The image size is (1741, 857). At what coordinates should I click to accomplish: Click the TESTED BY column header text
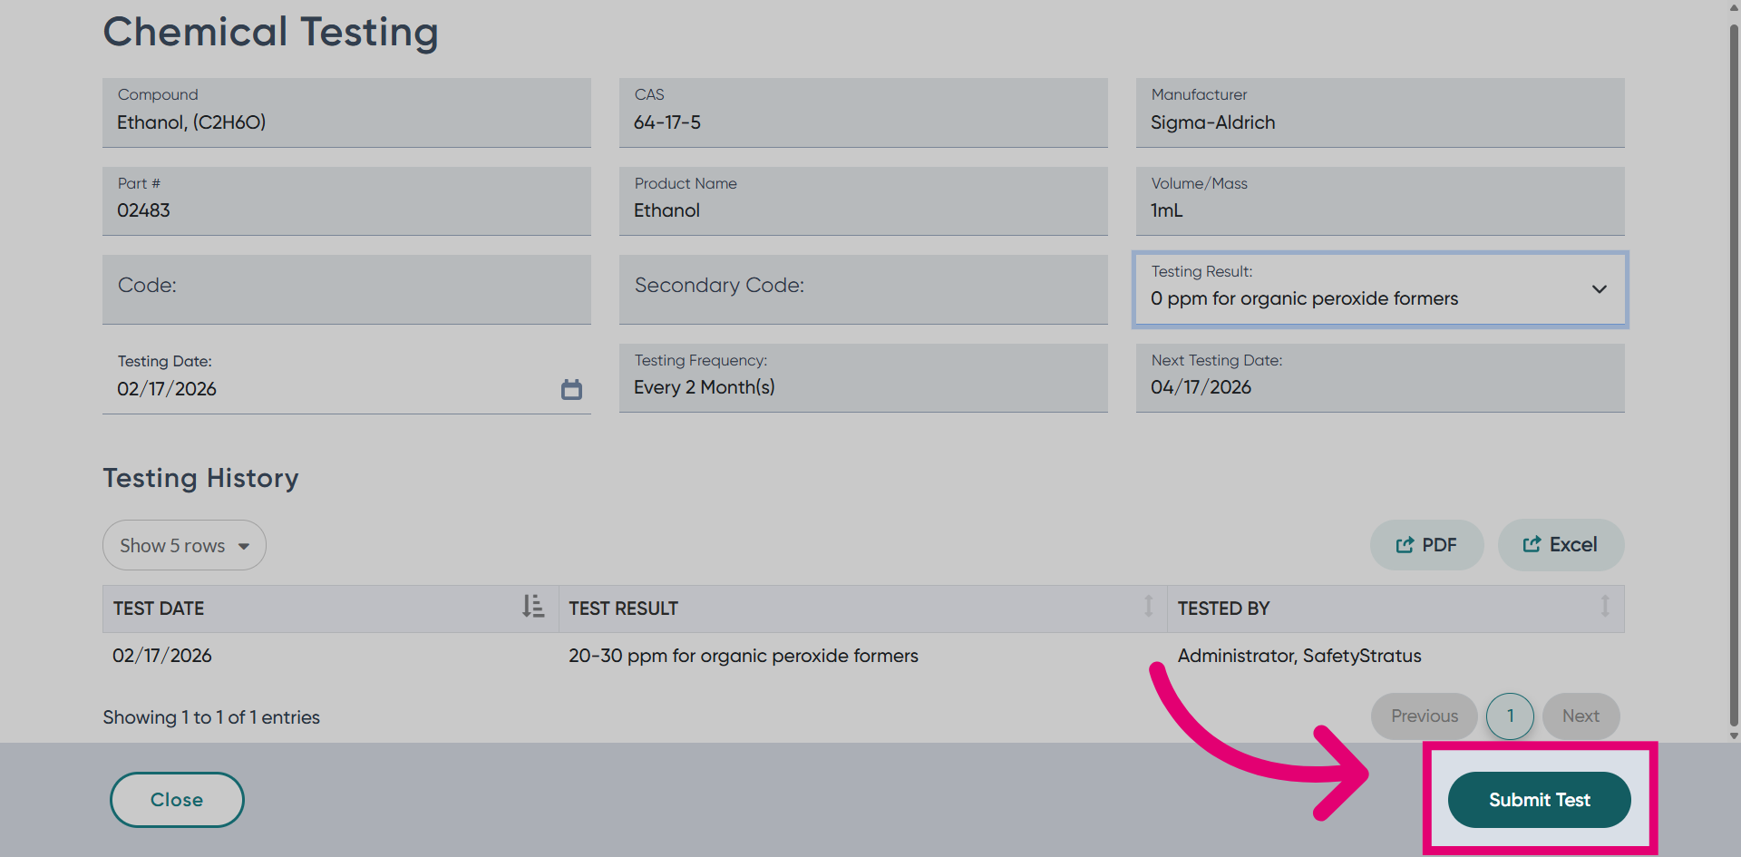[1223, 609]
